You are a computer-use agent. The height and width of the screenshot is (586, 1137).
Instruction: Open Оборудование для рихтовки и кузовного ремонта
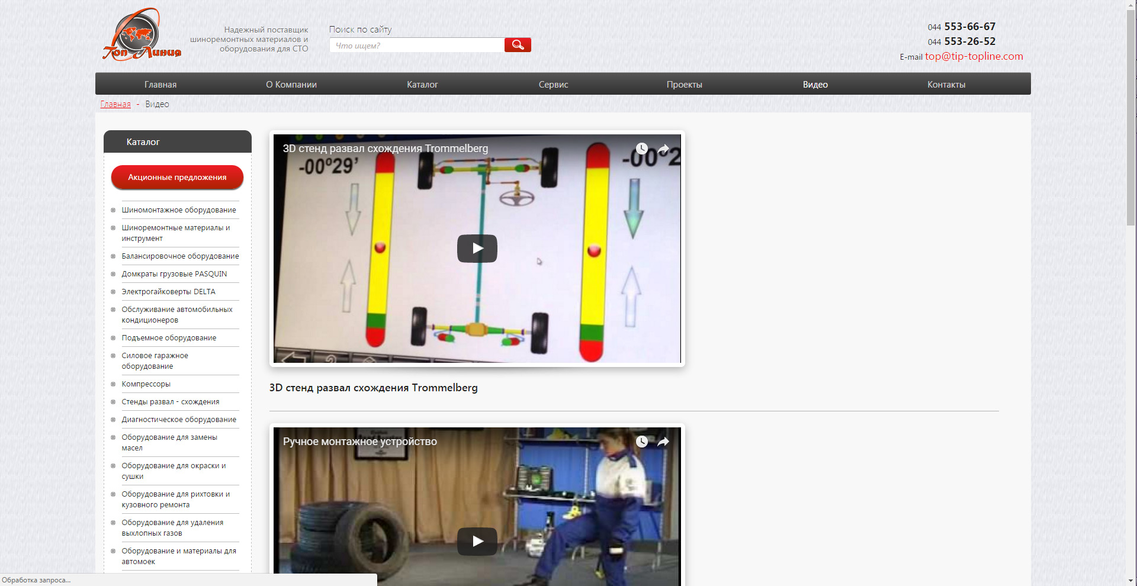pos(176,500)
